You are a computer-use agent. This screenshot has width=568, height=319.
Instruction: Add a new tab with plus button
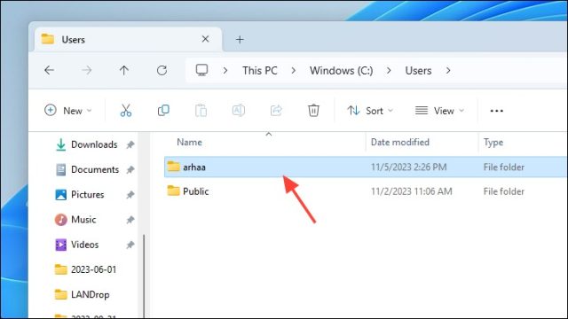240,39
